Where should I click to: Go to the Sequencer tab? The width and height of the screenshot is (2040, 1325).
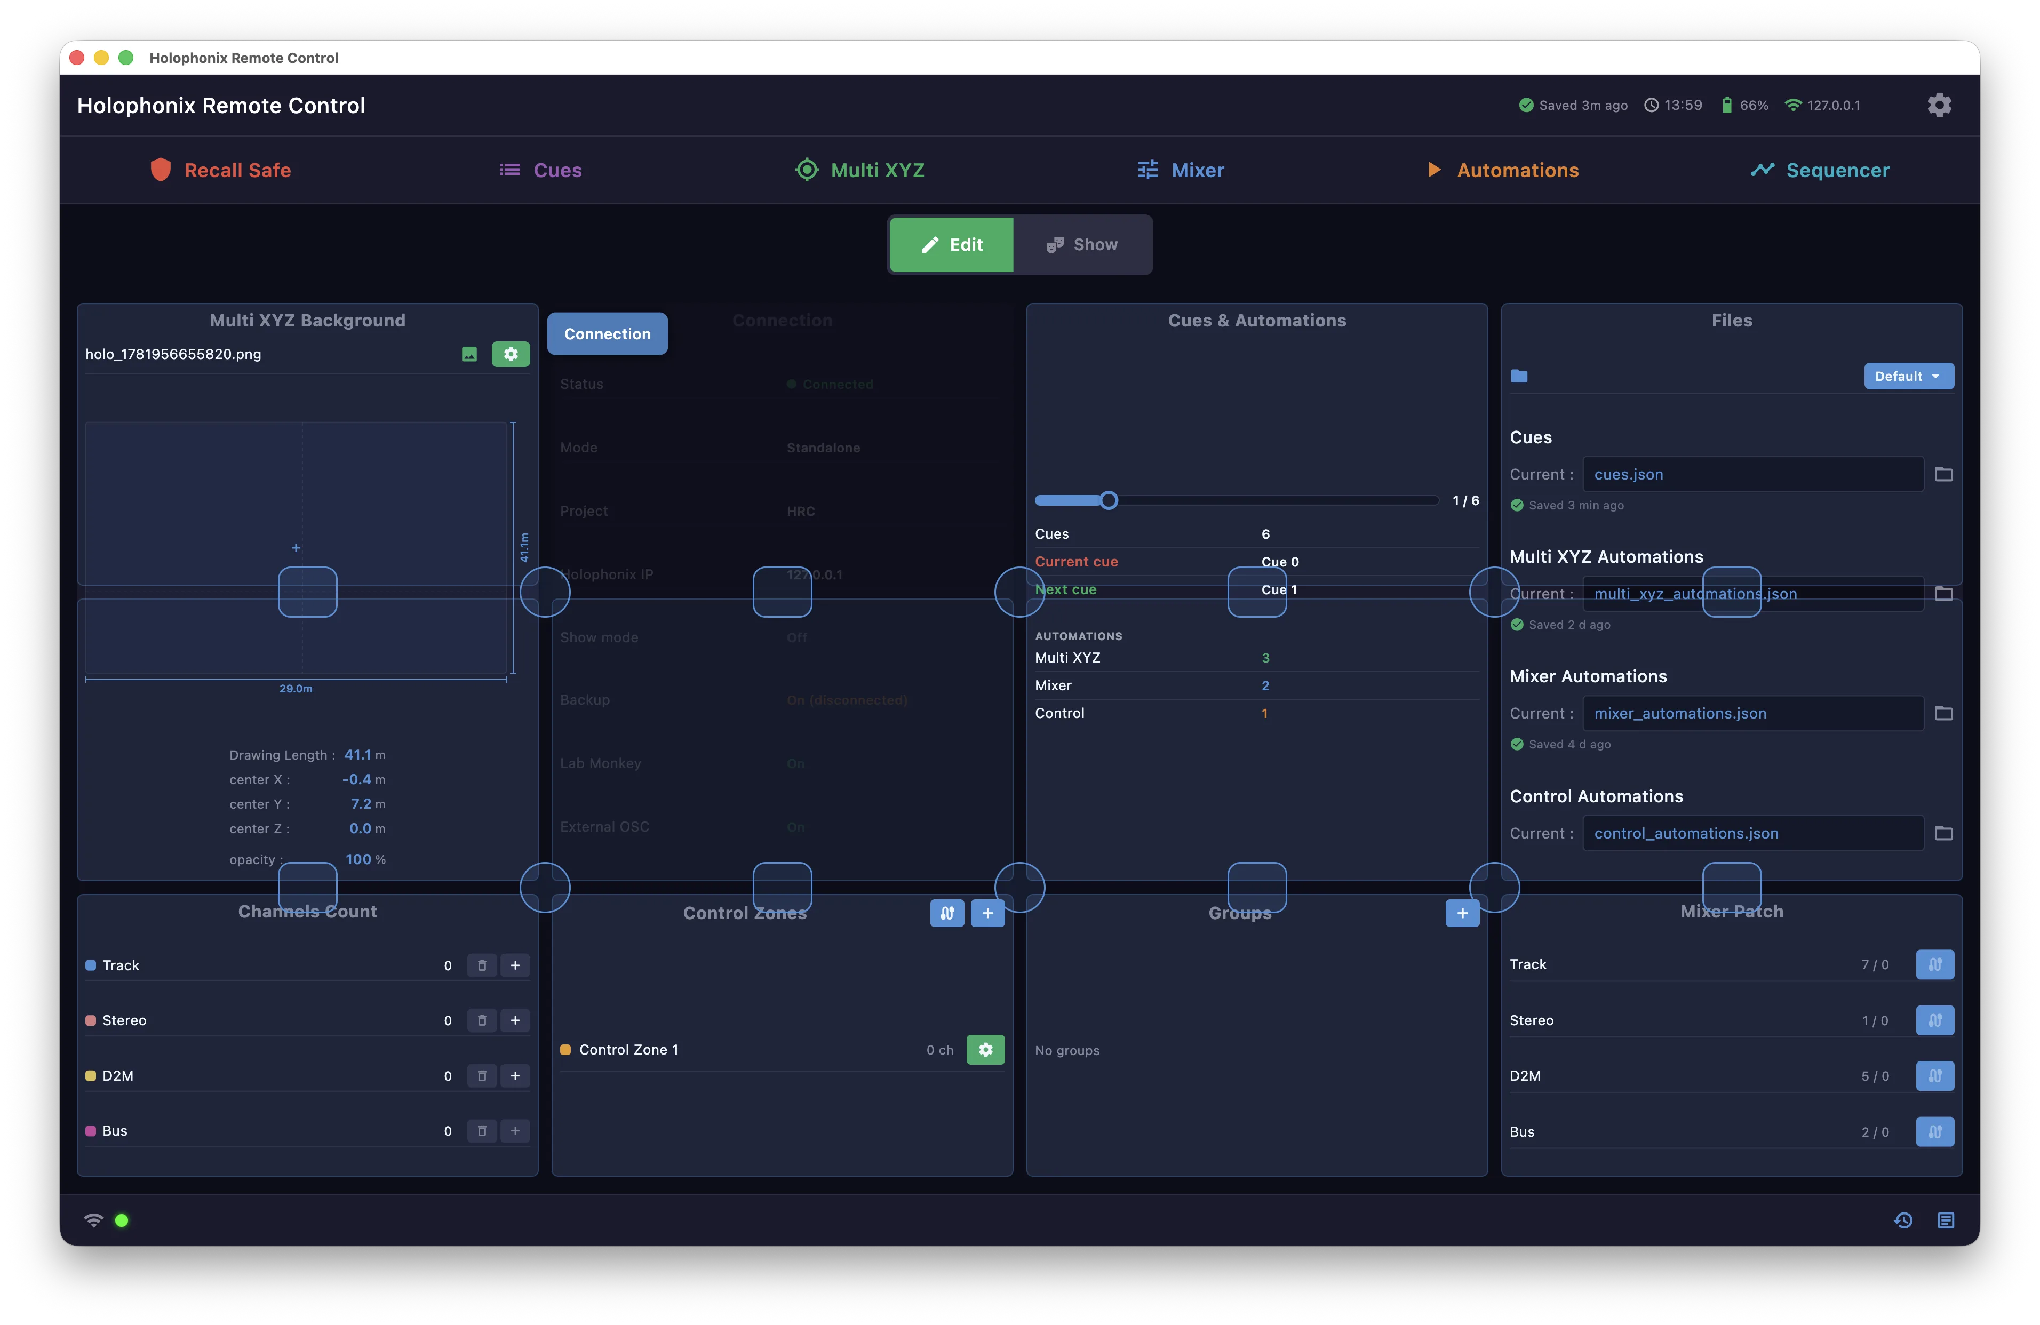click(1820, 170)
